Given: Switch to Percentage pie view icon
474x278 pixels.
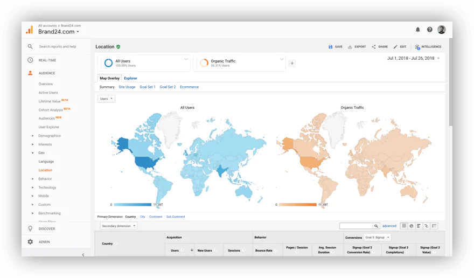Looking at the screenshot, I should 412,226.
